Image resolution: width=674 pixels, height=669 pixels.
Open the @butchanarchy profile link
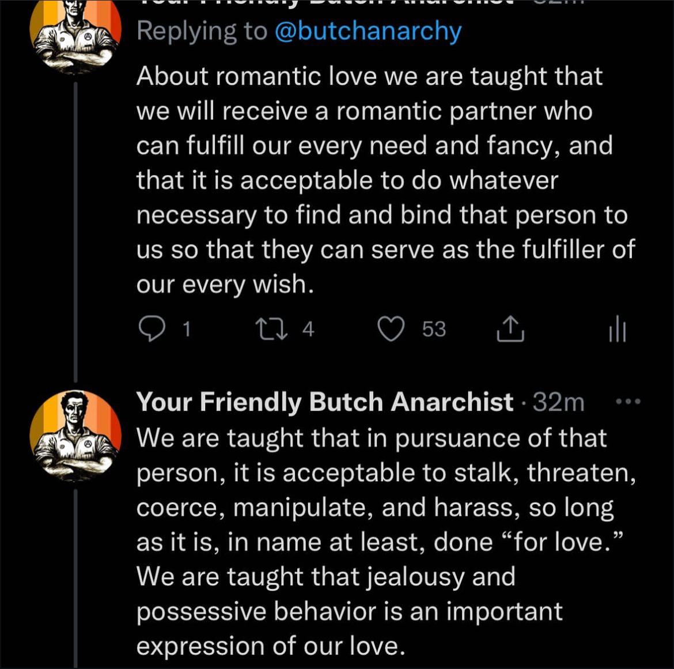coord(368,32)
